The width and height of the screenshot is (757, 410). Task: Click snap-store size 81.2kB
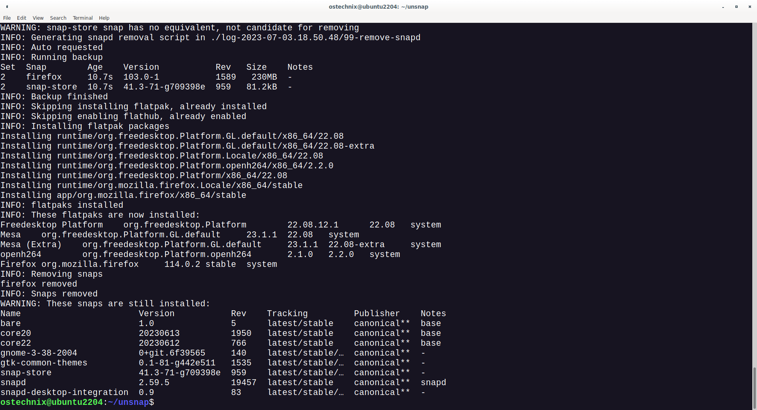pyautogui.click(x=262, y=87)
